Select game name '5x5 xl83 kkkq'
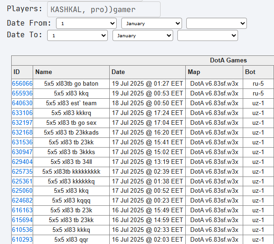 [71, 230]
